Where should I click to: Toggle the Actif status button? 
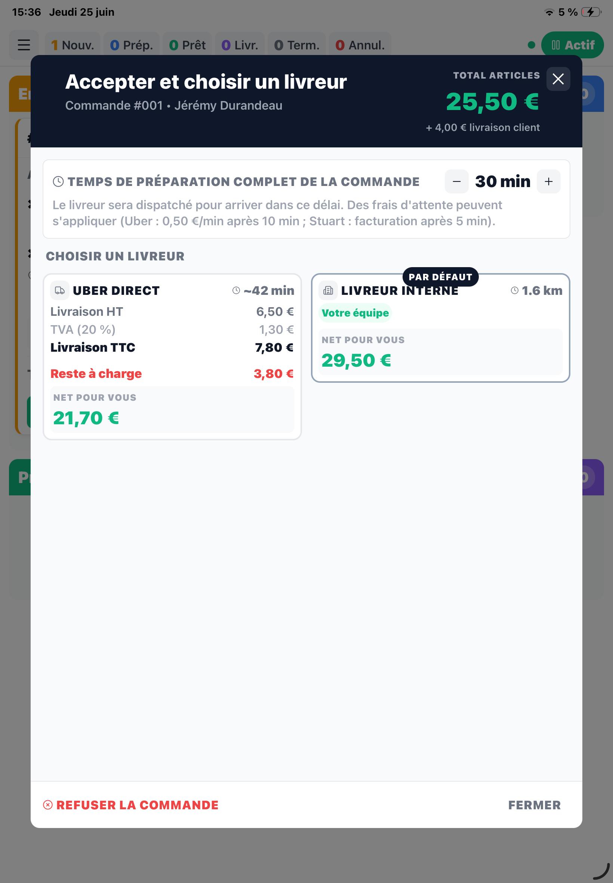coord(572,45)
